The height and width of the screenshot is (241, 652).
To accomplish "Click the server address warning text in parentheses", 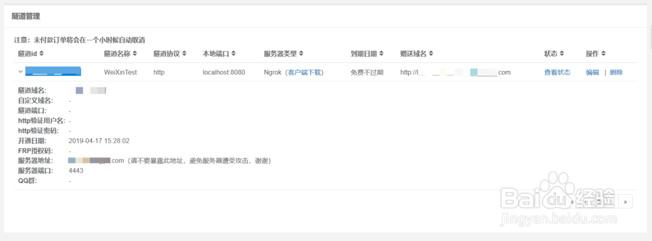I will (199, 161).
